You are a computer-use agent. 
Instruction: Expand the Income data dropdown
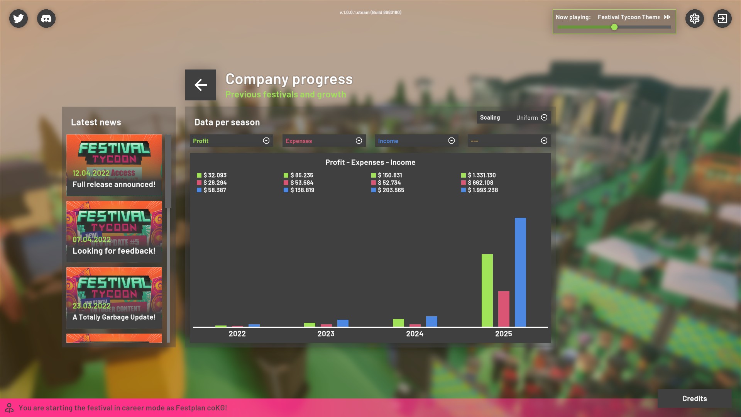click(416, 141)
